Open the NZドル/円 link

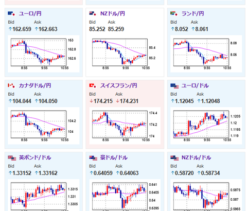(x=113, y=13)
